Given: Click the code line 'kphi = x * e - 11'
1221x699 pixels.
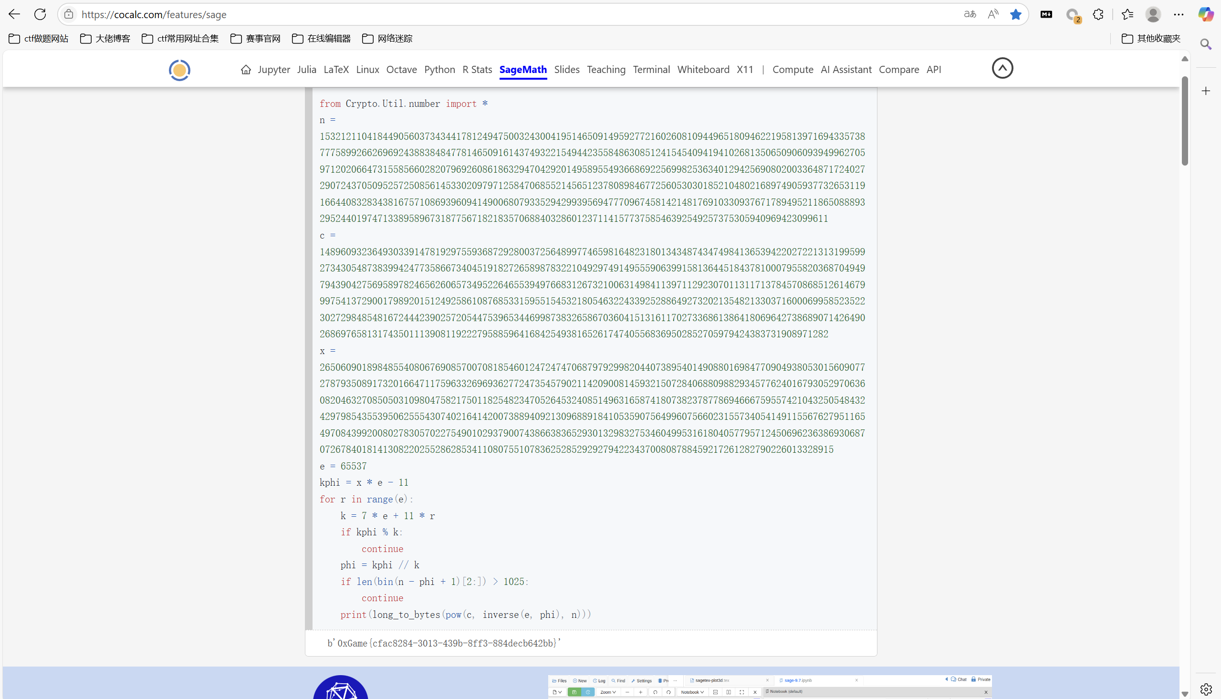Looking at the screenshot, I should 364,482.
